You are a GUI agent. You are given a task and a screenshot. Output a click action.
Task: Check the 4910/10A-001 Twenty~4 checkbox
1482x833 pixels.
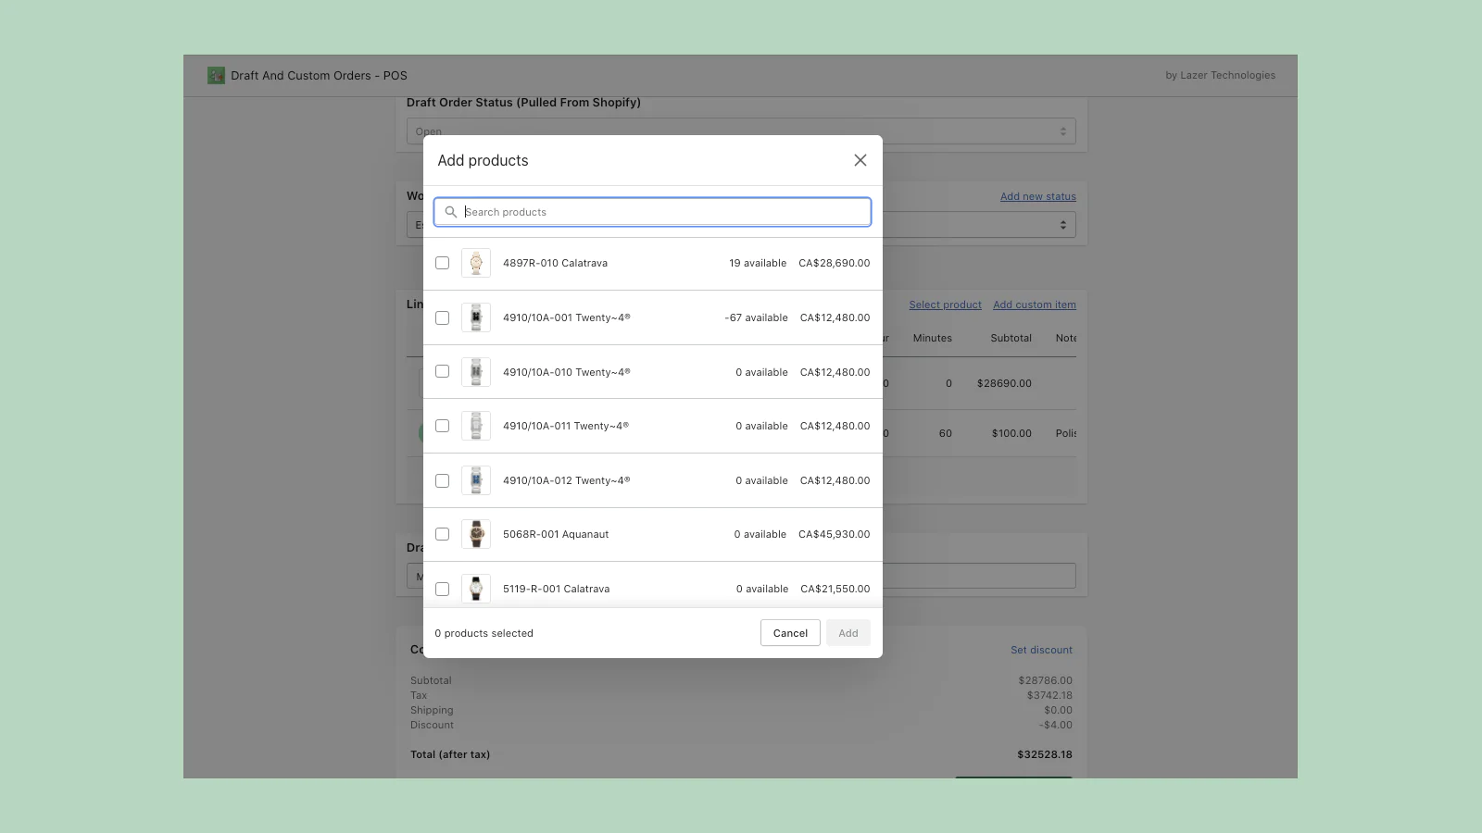[443, 317]
